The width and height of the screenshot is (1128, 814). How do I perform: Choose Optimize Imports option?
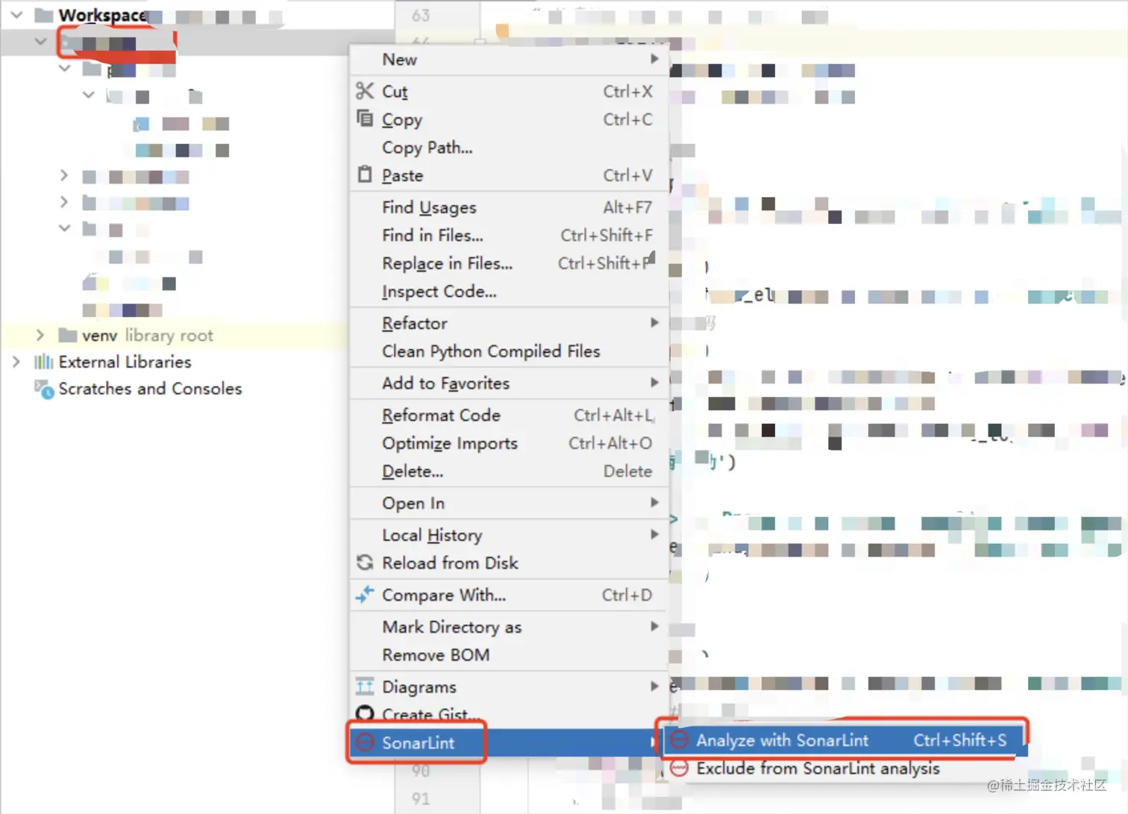click(x=509, y=443)
